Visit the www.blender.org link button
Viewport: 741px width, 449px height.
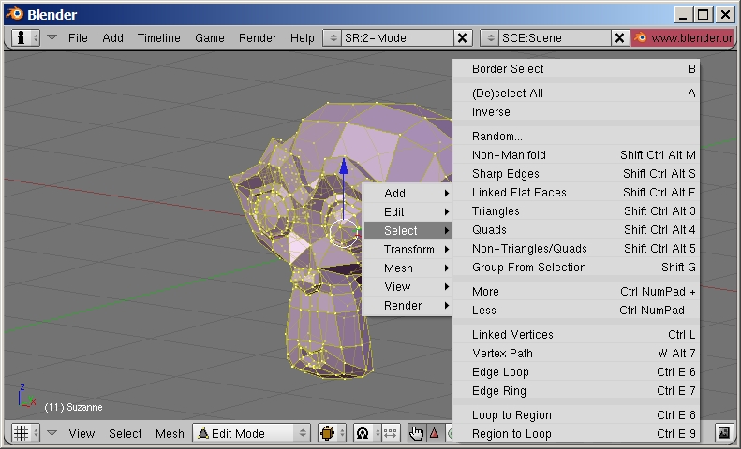click(684, 37)
